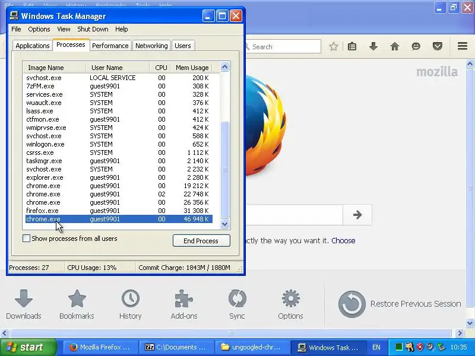475x356 pixels.
Task: Open Firefox Hello chat smiley icon
Action: point(416,47)
